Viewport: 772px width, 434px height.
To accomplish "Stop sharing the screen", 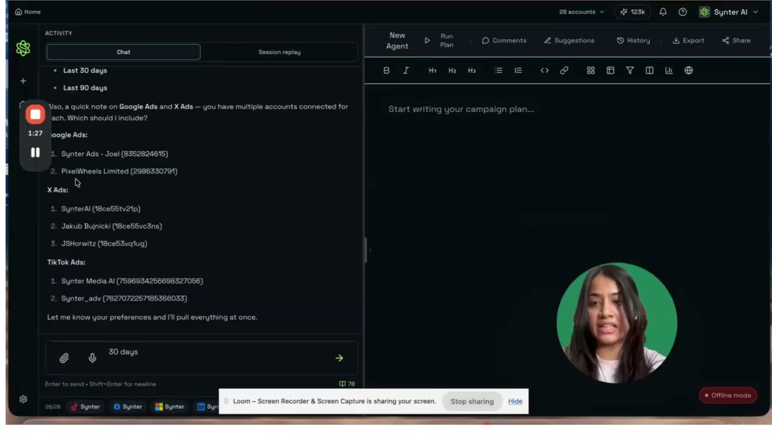I will click(x=472, y=401).
